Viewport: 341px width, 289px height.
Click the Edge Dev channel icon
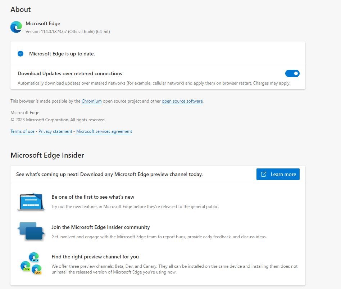tap(26, 266)
